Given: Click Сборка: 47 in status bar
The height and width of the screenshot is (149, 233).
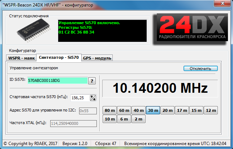Looking at the screenshot, I should (x=105, y=144).
